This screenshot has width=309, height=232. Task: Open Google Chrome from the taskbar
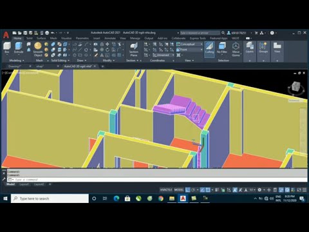(161, 198)
